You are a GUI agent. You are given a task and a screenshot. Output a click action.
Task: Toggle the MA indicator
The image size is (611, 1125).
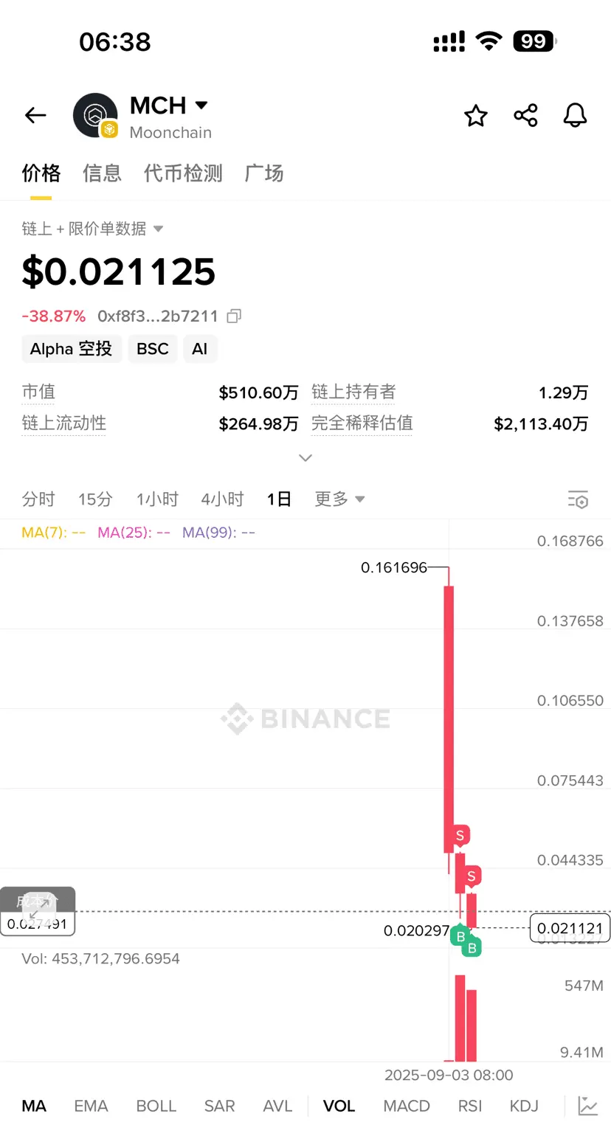34,1106
